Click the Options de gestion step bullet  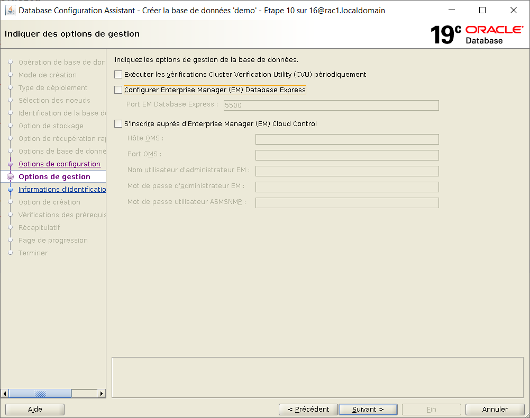(x=11, y=176)
